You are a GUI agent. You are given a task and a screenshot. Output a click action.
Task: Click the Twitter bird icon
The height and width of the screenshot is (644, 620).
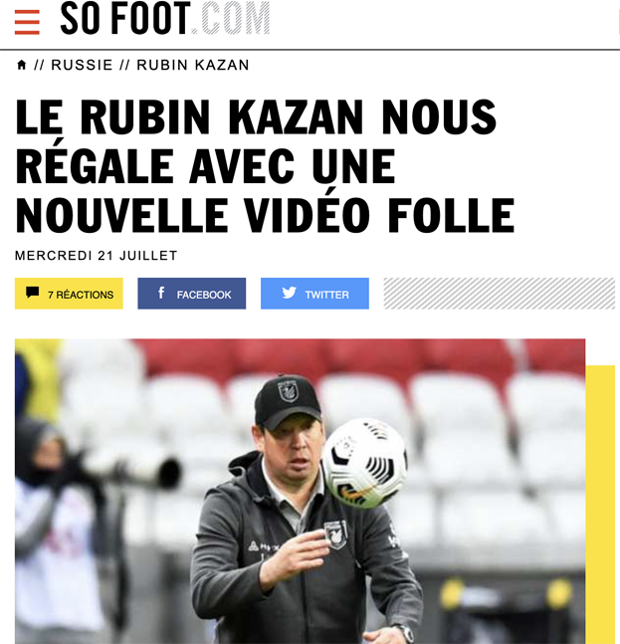tap(289, 293)
